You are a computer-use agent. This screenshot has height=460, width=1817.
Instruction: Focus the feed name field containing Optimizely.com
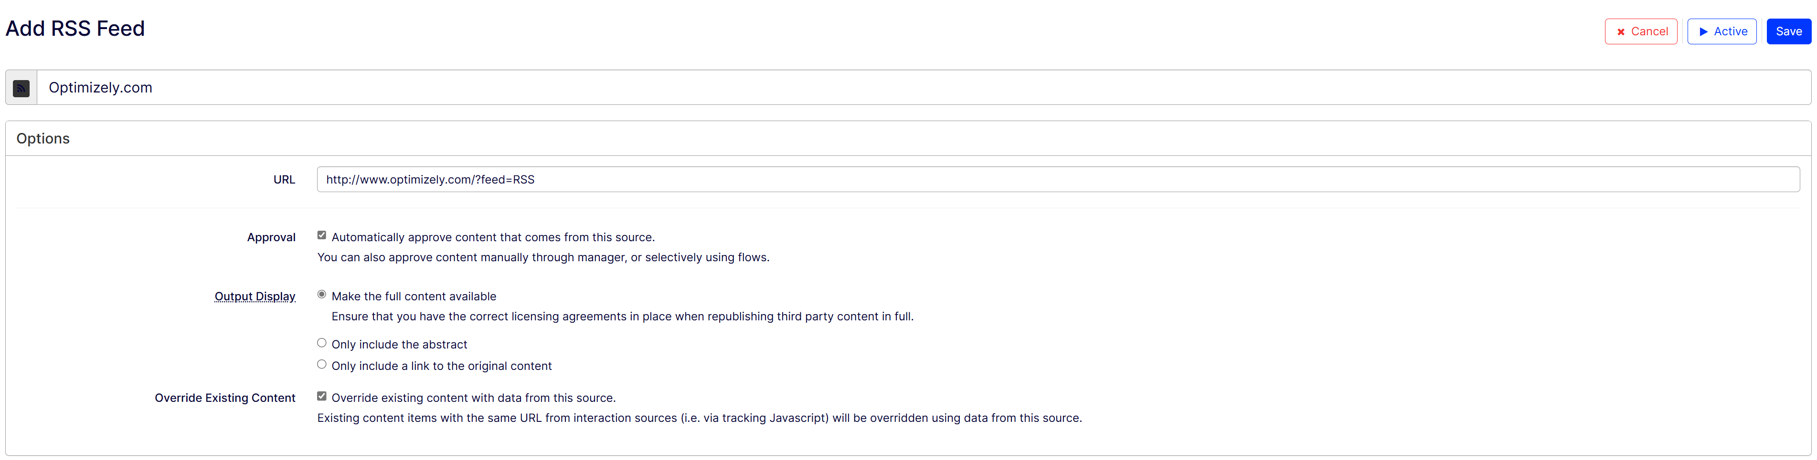point(917,88)
